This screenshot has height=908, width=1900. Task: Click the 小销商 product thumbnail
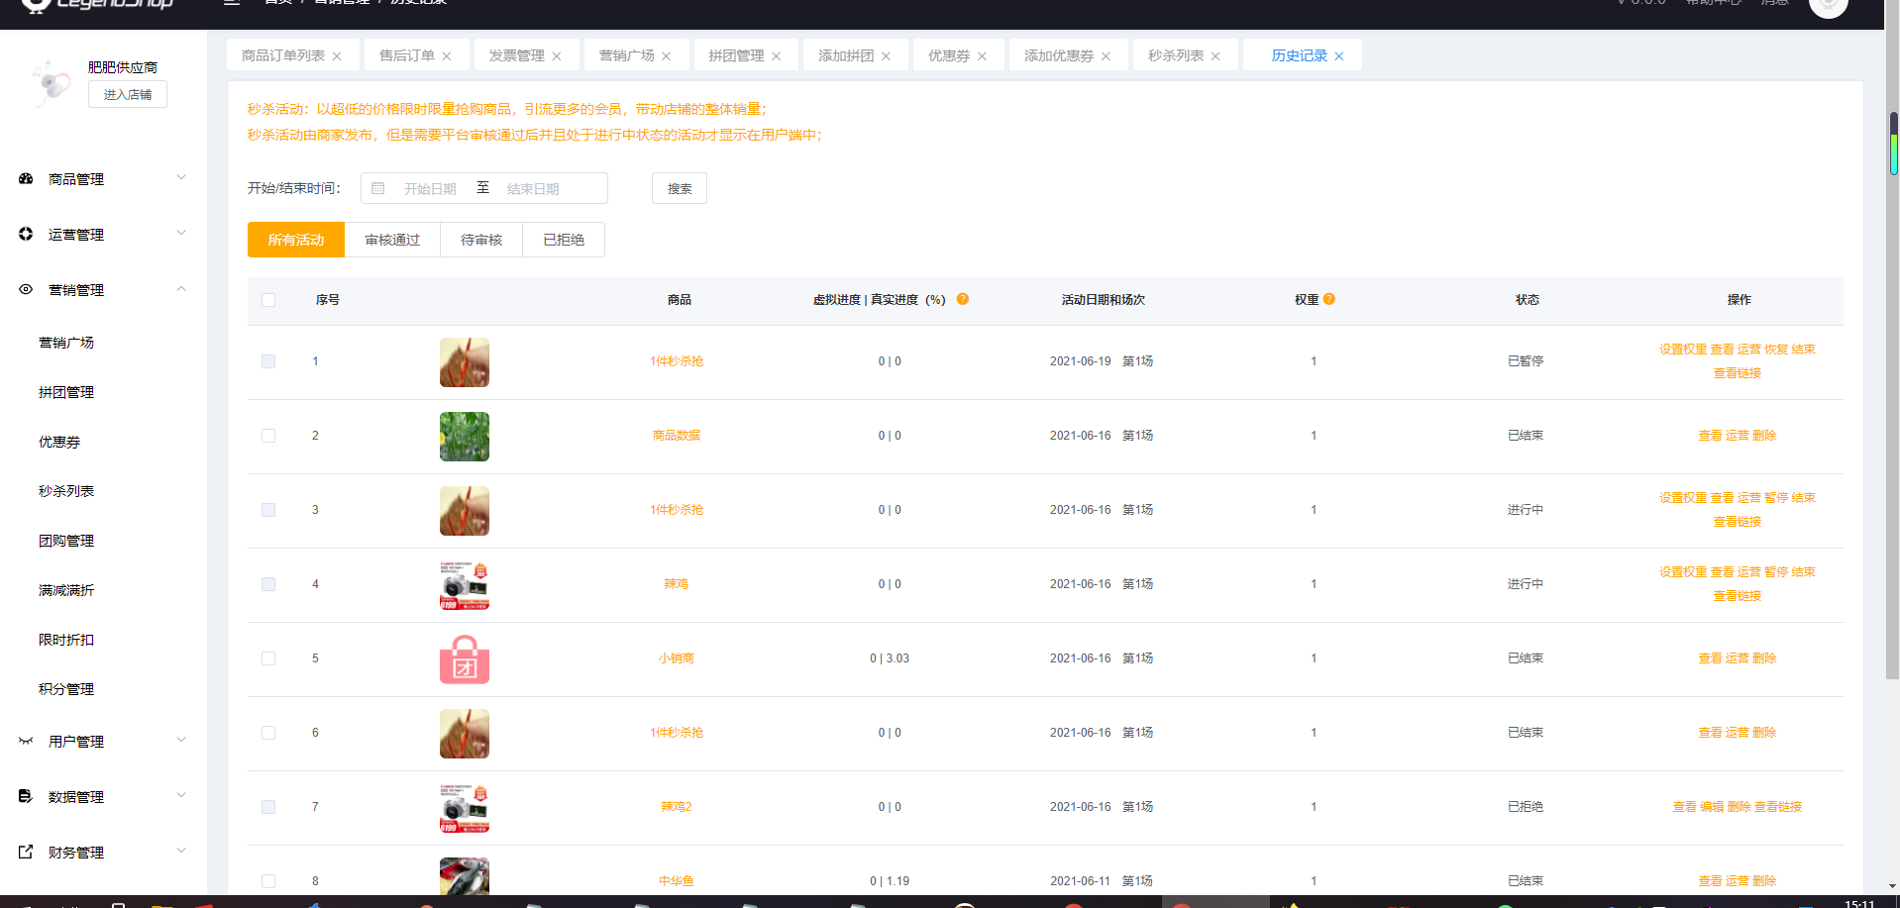(465, 659)
